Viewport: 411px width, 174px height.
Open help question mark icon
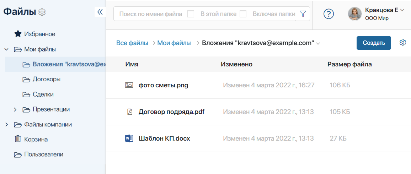(329, 14)
